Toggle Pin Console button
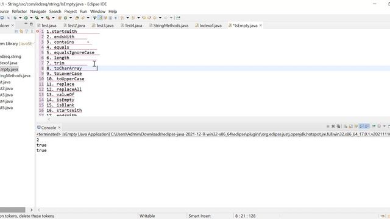The height and width of the screenshot is (219, 390). pyautogui.click(x=374, y=127)
